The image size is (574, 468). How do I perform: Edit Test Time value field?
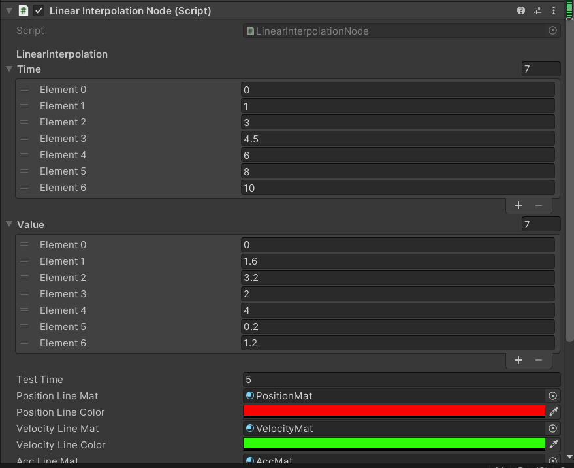click(x=402, y=379)
